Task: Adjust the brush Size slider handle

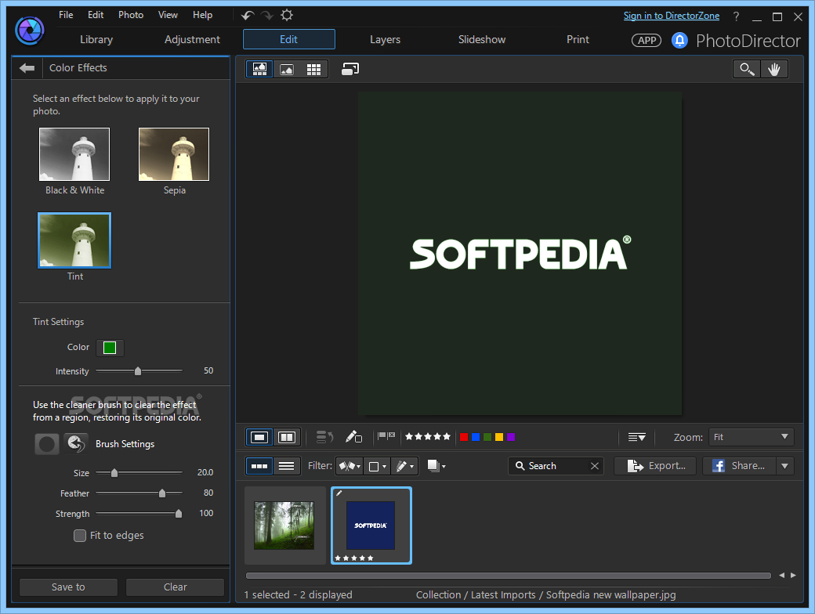Action: tap(114, 473)
